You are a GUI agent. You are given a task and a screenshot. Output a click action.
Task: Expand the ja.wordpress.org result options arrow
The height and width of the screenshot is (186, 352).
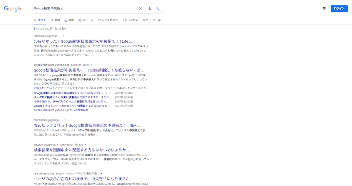pos(101,174)
